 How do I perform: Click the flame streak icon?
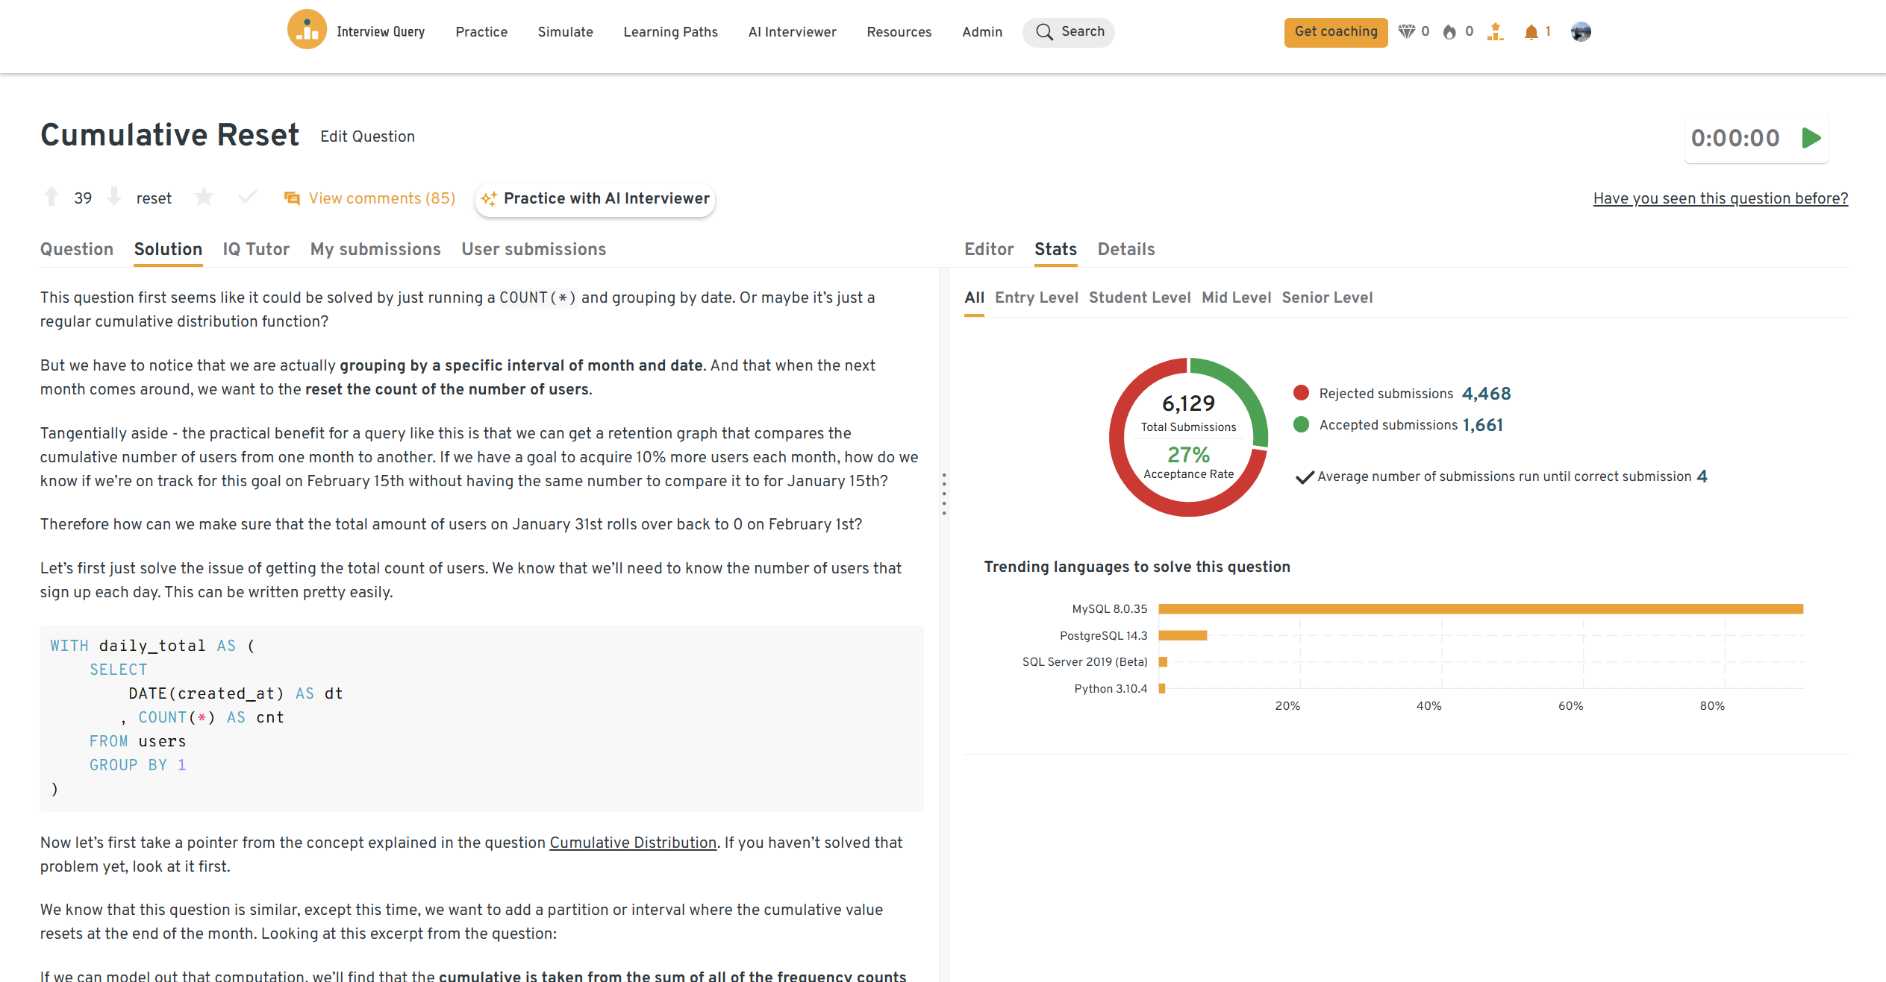click(x=1449, y=32)
